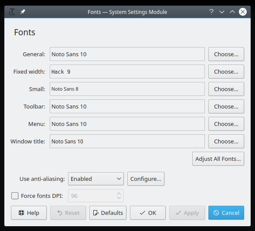Close the Fonts dialog window

(243, 12)
